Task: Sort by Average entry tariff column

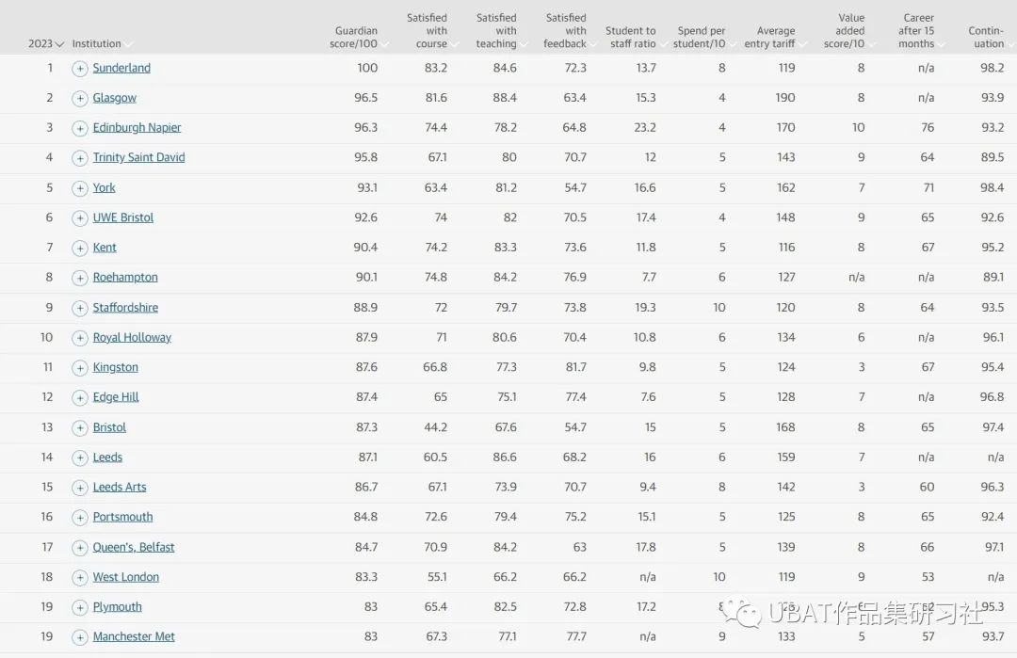Action: pos(774,37)
